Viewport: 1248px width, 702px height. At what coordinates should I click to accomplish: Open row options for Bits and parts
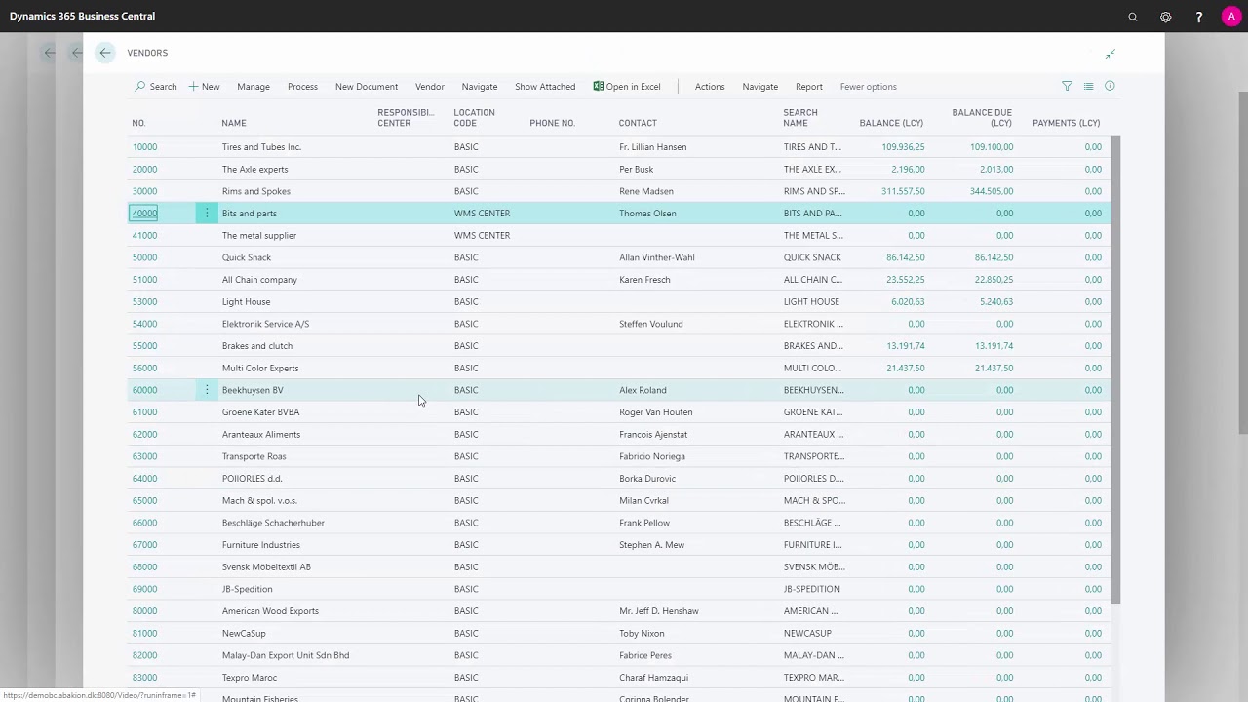(207, 214)
